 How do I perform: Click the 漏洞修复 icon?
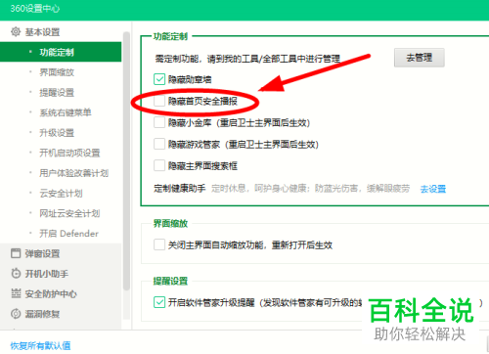[x=16, y=314]
